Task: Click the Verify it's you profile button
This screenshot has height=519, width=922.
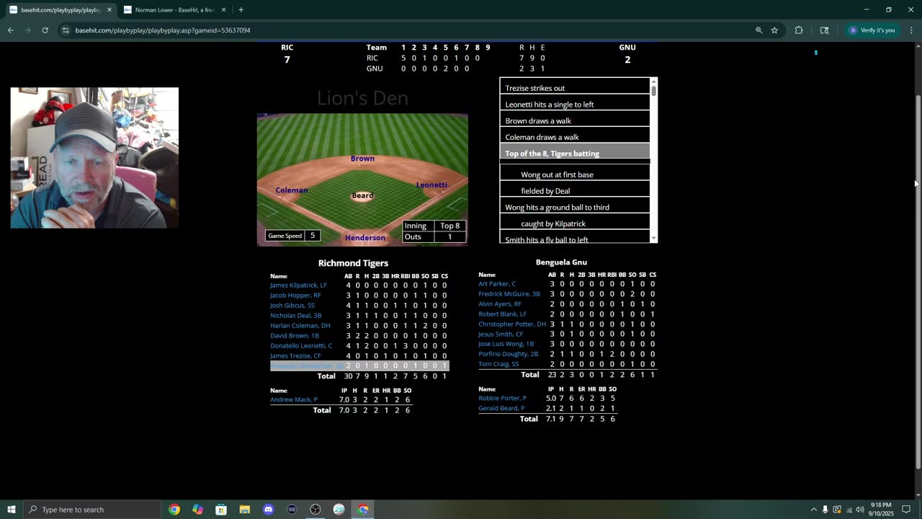Action: tap(872, 30)
